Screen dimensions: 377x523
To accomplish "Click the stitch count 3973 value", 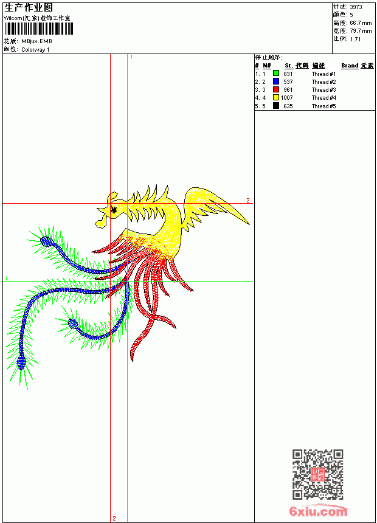I will (356, 7).
